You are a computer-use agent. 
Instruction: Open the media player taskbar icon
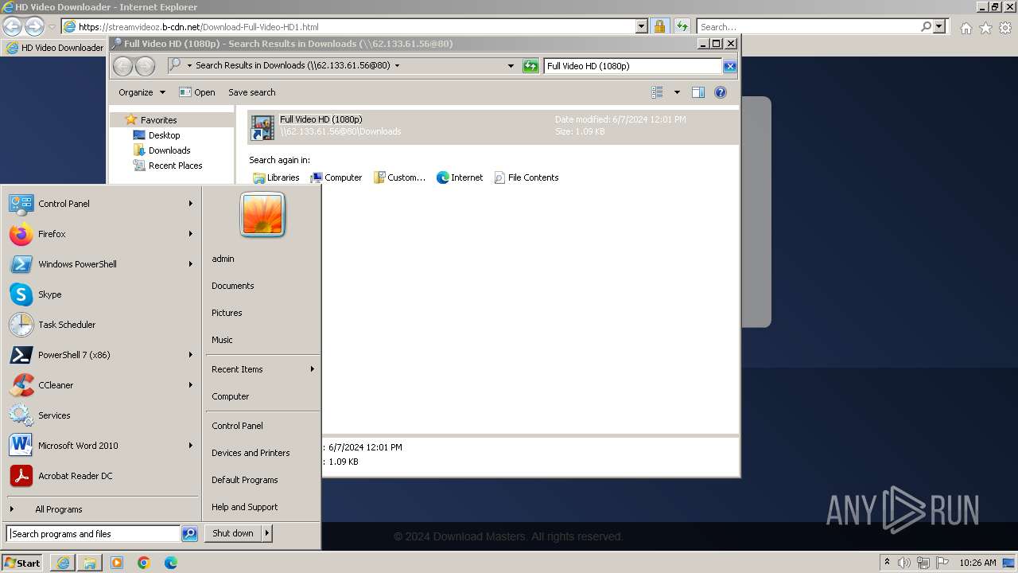[x=117, y=563]
